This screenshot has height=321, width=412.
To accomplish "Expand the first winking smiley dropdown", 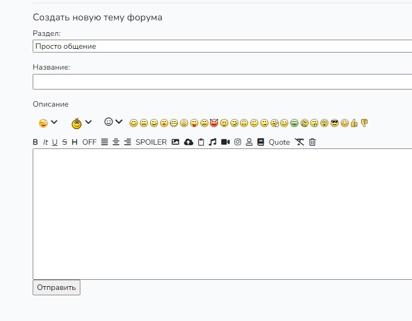I will (x=48, y=123).
